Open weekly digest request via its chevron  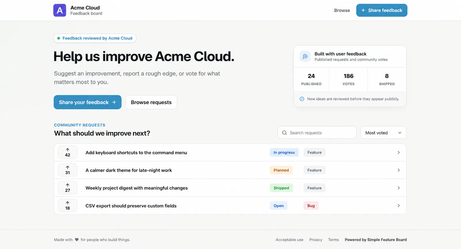[x=398, y=188]
